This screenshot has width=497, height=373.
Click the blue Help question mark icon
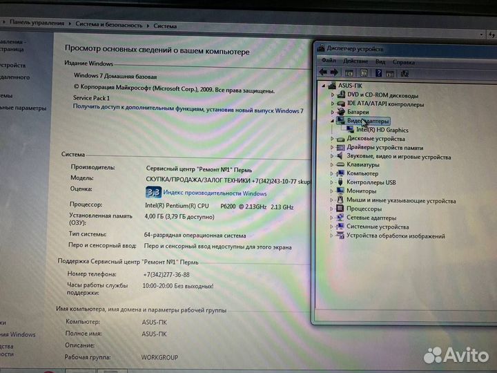click(x=378, y=73)
